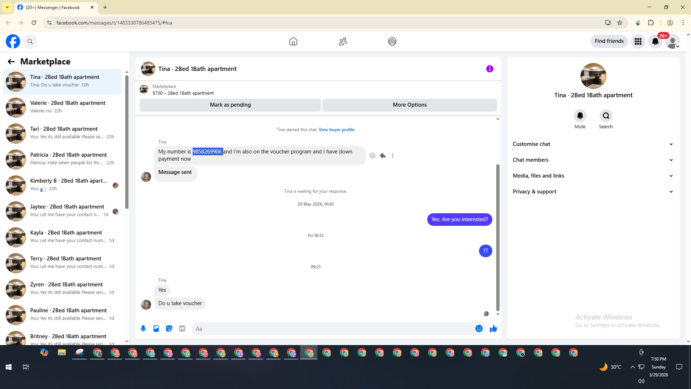Click the Find friends button
Viewport: 691px width, 389px height.
[609, 41]
